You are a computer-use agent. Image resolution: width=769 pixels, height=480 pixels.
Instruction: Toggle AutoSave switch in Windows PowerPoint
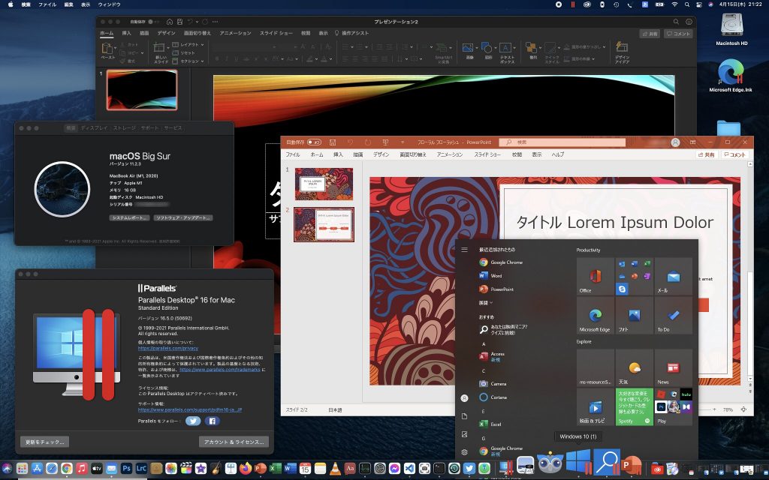click(314, 142)
